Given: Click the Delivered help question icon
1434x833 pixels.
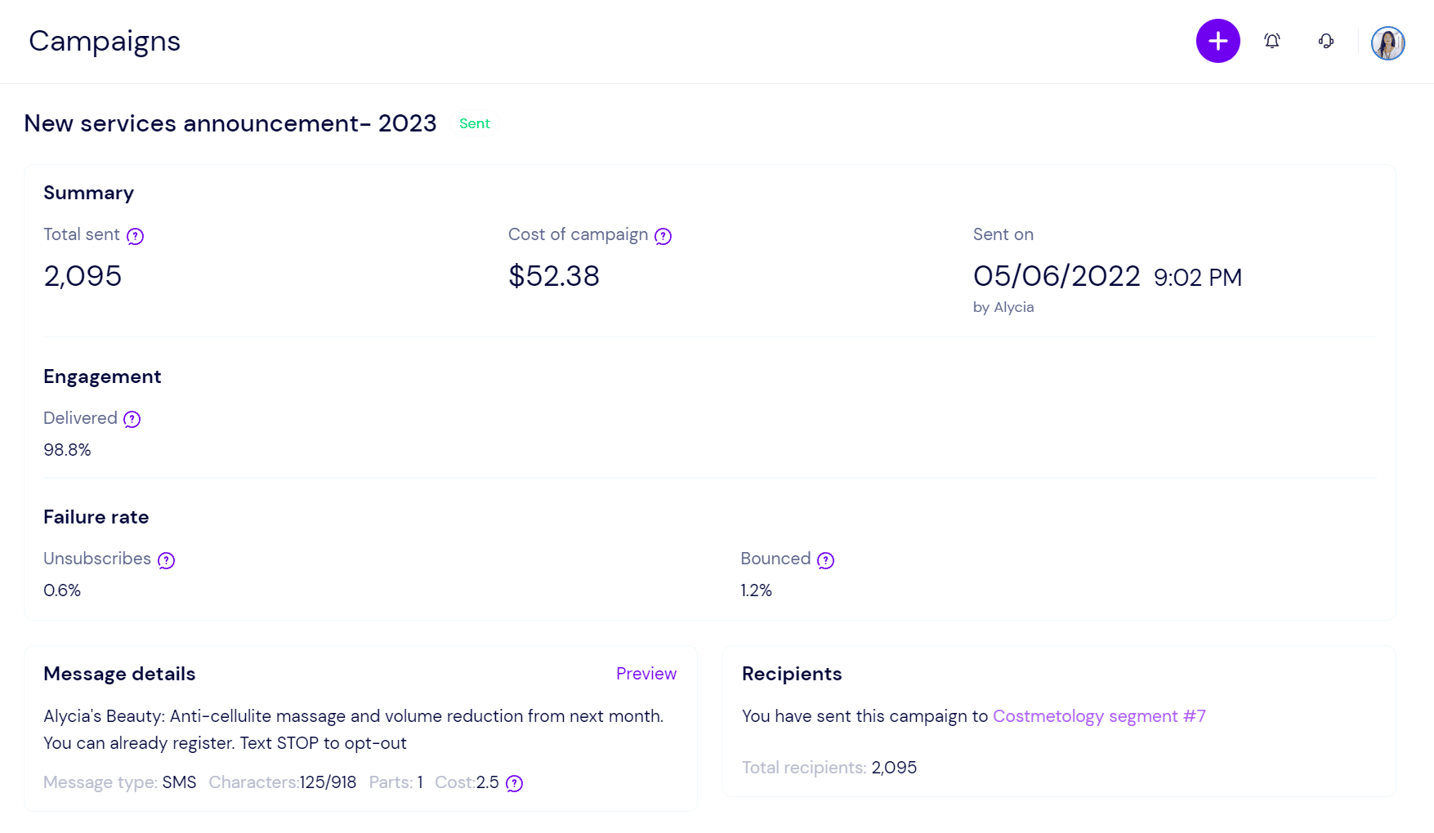Looking at the screenshot, I should click(x=132, y=419).
